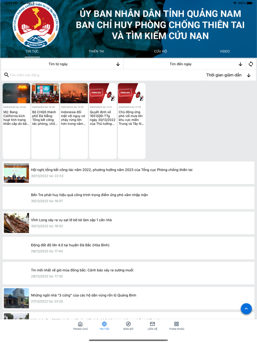The image size is (257, 343).
Task: Click timestamp 29/12/2022 lúc 17:44
Action: [47, 251]
